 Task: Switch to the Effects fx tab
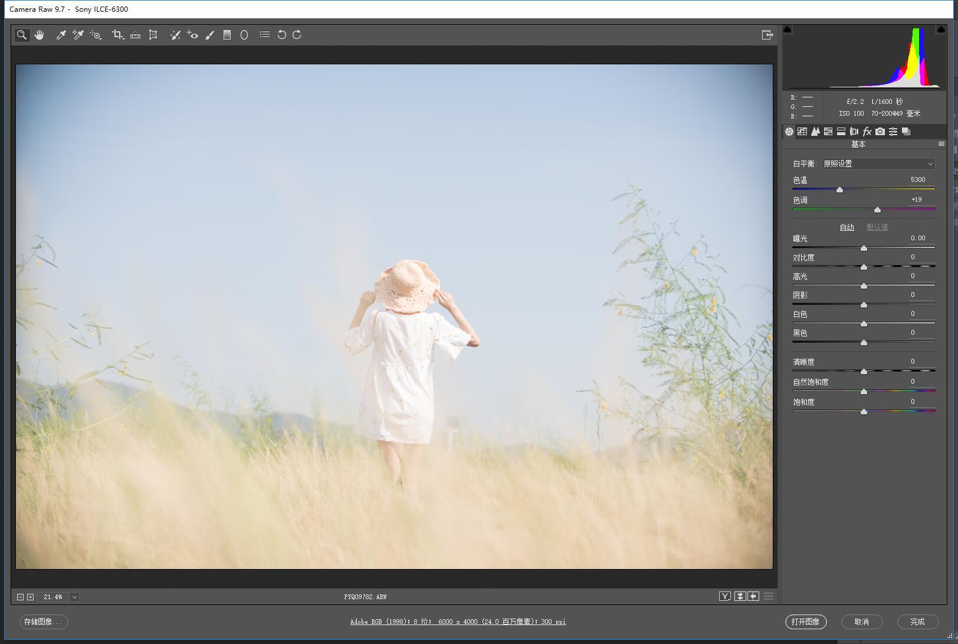867,131
